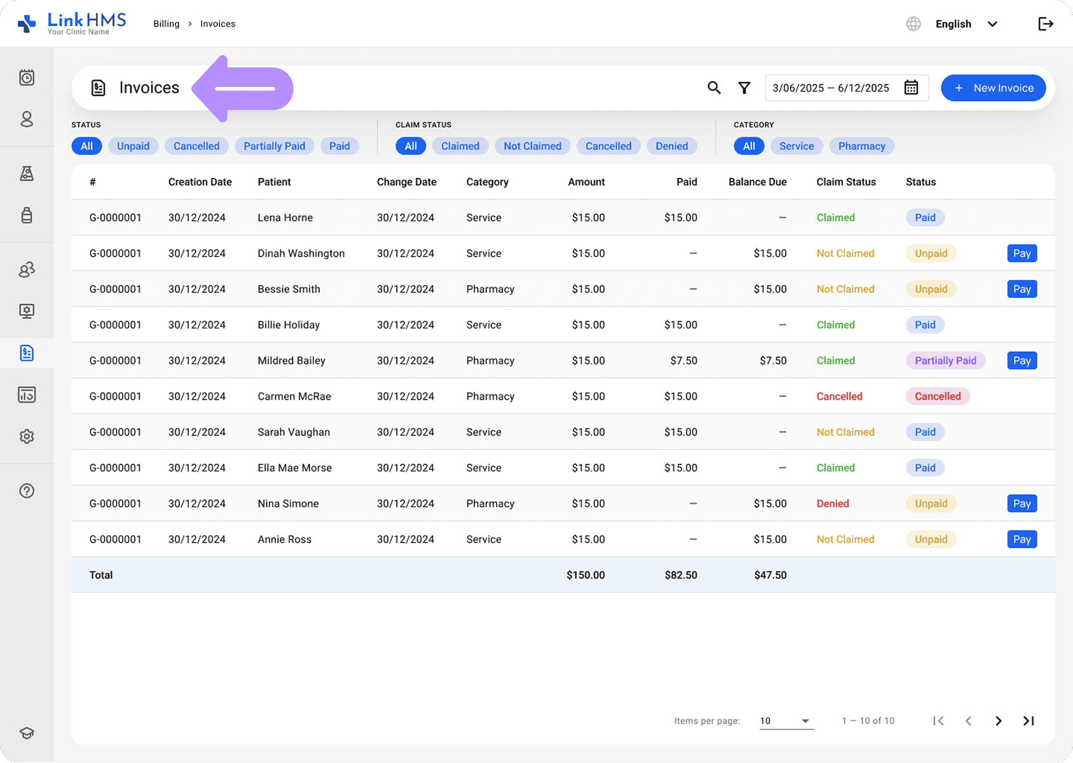The width and height of the screenshot is (1073, 763).
Task: Open the date range calendar picker
Action: pyautogui.click(x=911, y=88)
